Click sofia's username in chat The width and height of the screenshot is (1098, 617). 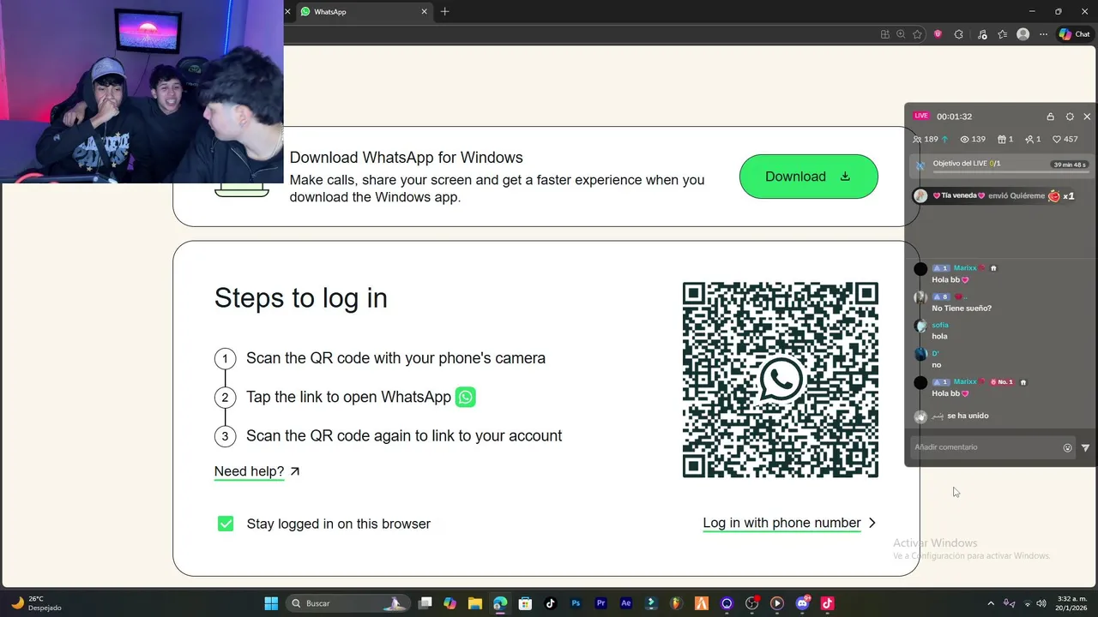[x=940, y=326]
